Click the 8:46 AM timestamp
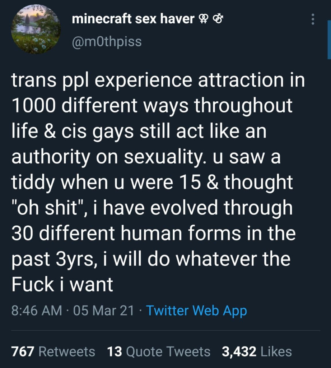The width and height of the screenshot is (331, 368). click(37, 310)
